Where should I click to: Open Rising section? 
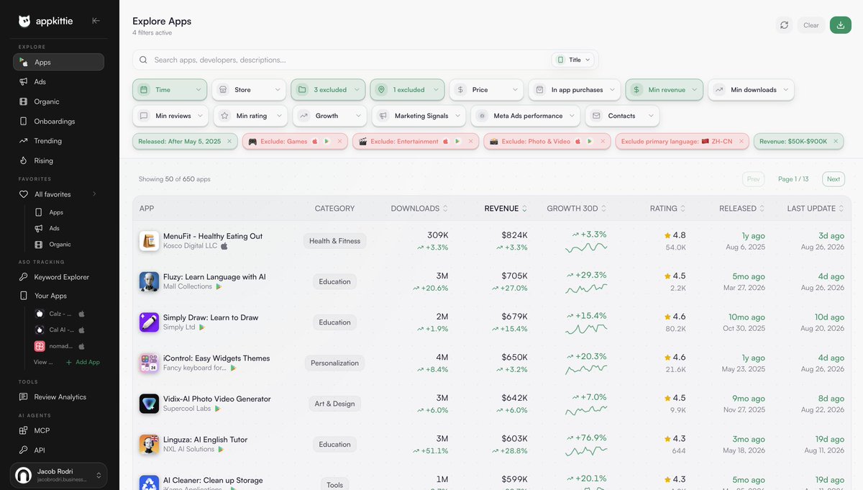(58, 160)
